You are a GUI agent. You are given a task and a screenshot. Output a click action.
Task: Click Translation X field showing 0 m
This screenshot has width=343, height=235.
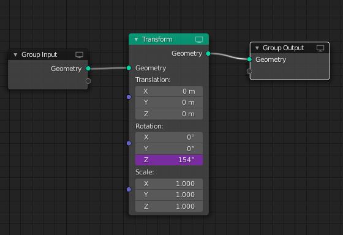(x=169, y=91)
